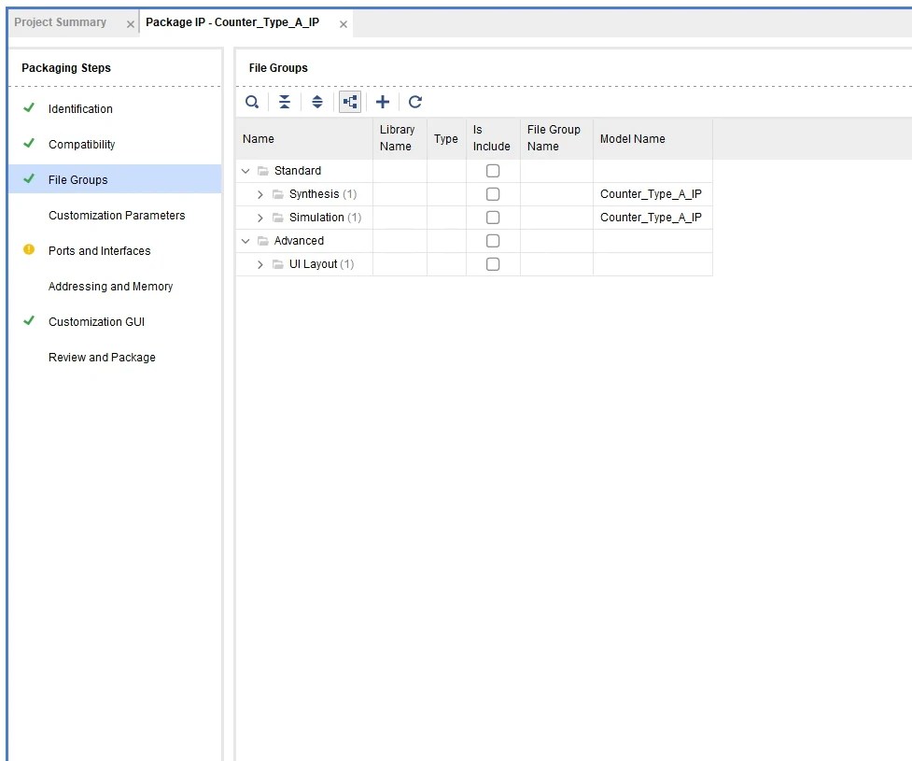Click the folder icon of Simulation group

[x=278, y=217]
